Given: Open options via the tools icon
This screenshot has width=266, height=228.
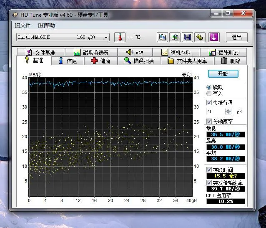Looking at the screenshot, I should click(200, 37).
